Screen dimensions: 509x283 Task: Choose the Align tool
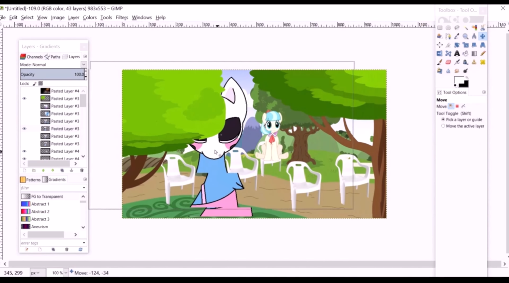pos(440,45)
